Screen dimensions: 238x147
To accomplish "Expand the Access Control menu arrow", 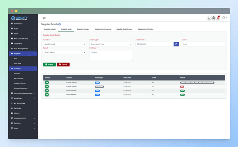I will click(x=34, y=119).
